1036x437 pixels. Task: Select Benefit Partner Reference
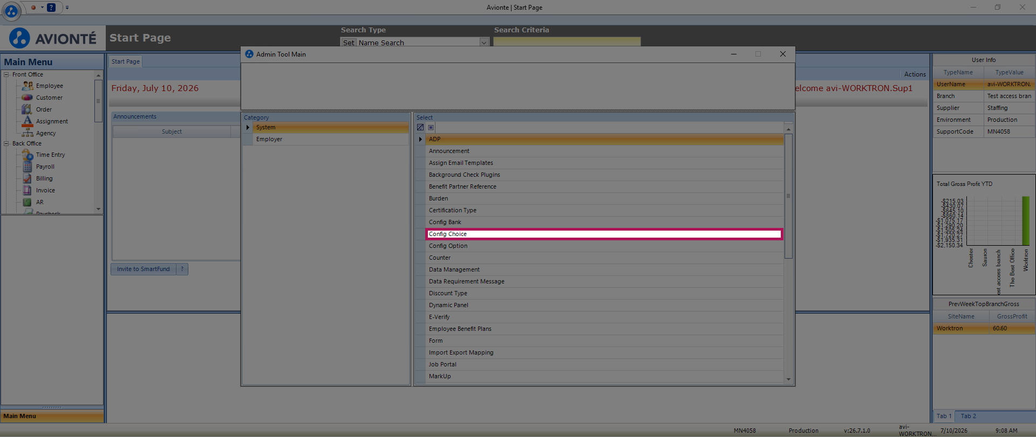604,187
